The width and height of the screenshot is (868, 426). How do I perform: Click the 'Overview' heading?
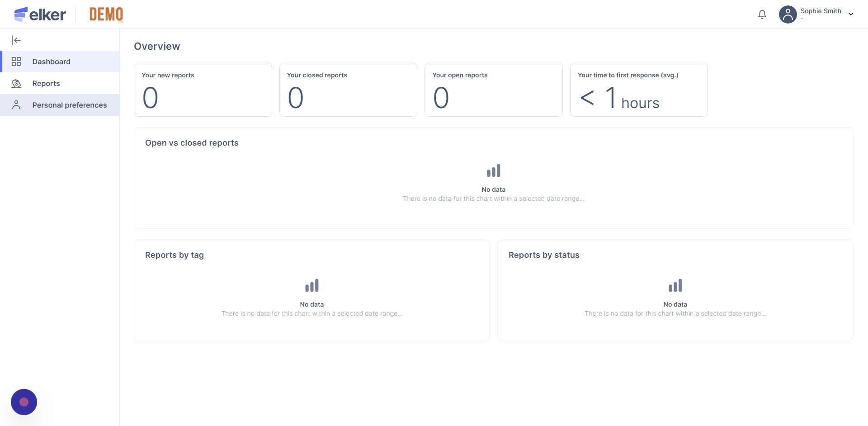[x=157, y=46]
